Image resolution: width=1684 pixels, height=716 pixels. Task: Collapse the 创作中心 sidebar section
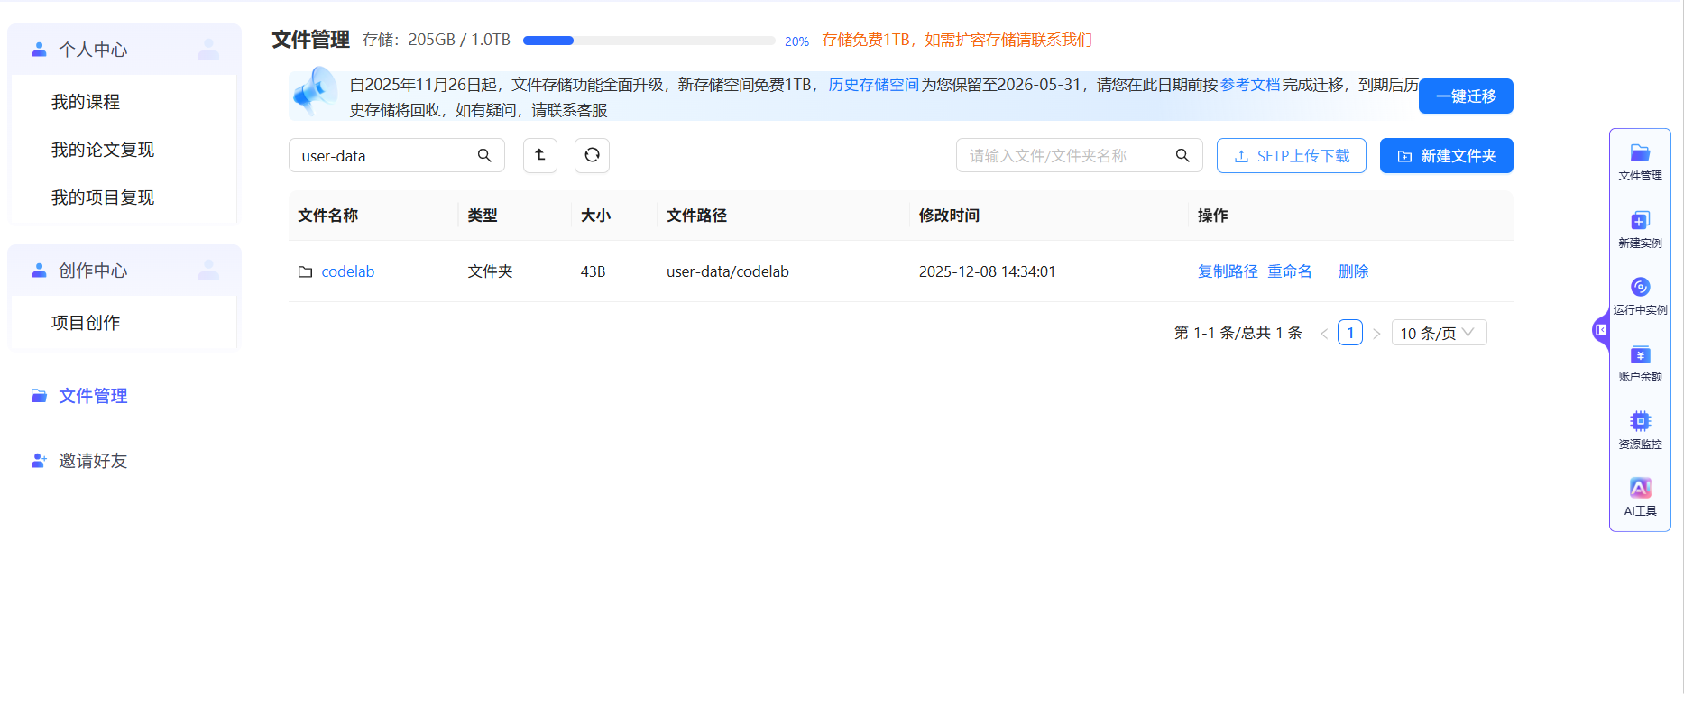[x=124, y=271]
